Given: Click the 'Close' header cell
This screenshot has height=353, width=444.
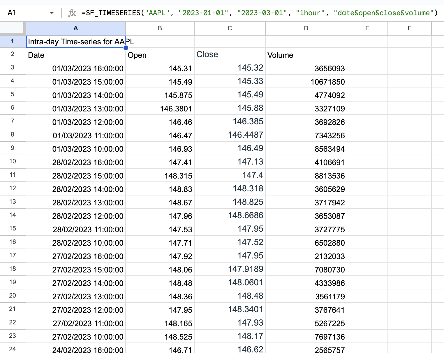Looking at the screenshot, I should coord(230,55).
